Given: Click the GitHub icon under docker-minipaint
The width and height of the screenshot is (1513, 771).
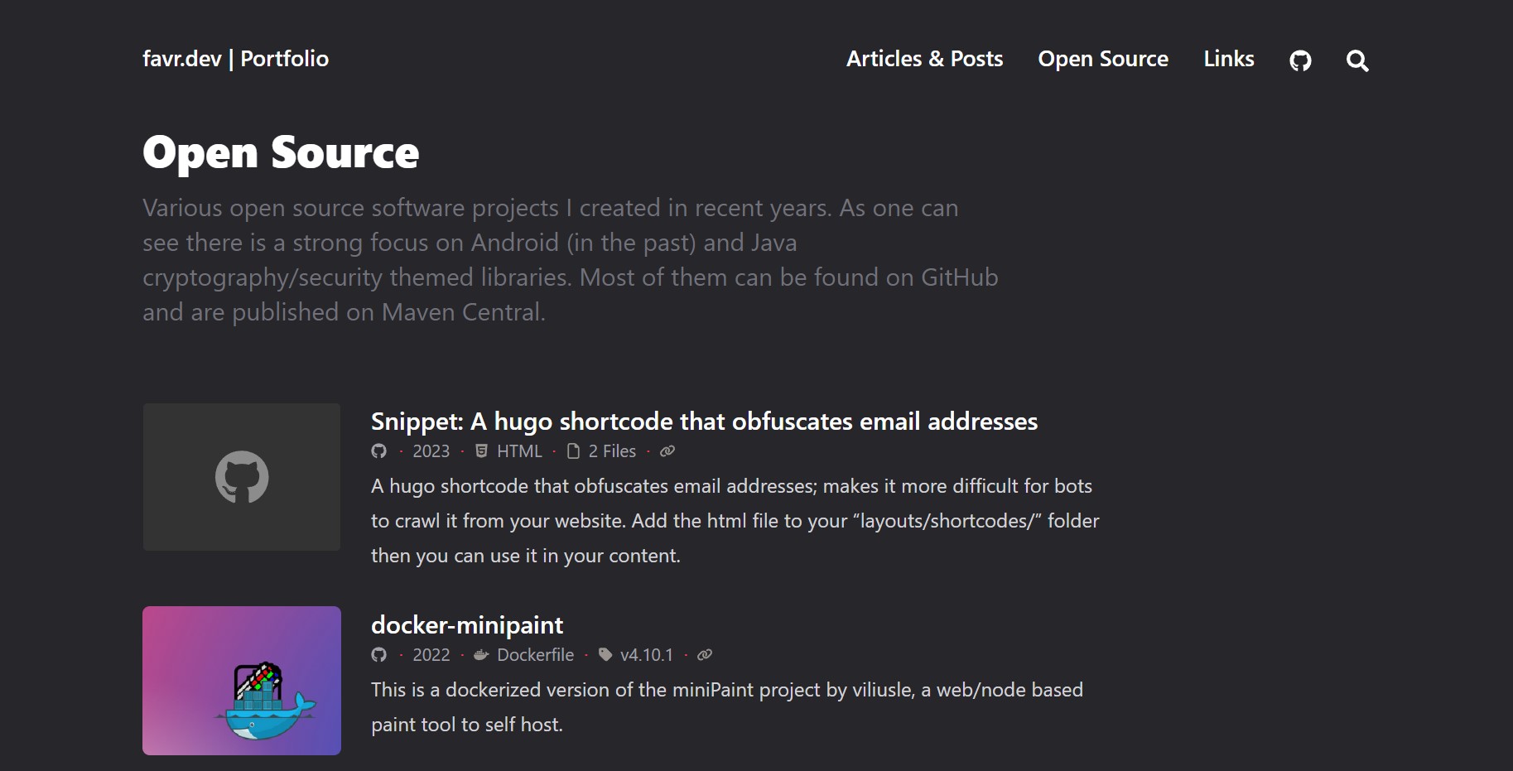Looking at the screenshot, I should click(379, 654).
